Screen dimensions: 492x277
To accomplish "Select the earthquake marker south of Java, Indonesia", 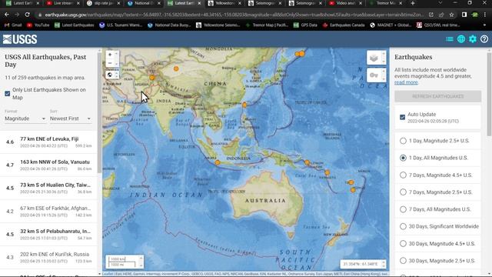I will [x=218, y=162].
